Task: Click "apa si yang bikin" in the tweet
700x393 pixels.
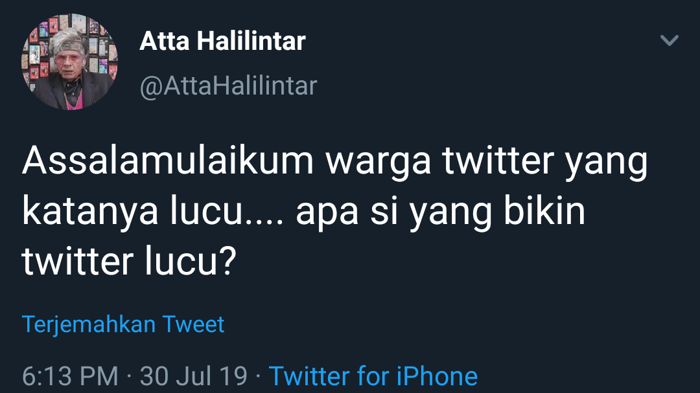Action: 441,212
